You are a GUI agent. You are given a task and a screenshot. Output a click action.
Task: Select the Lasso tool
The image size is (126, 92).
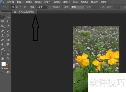(x=3, y=21)
